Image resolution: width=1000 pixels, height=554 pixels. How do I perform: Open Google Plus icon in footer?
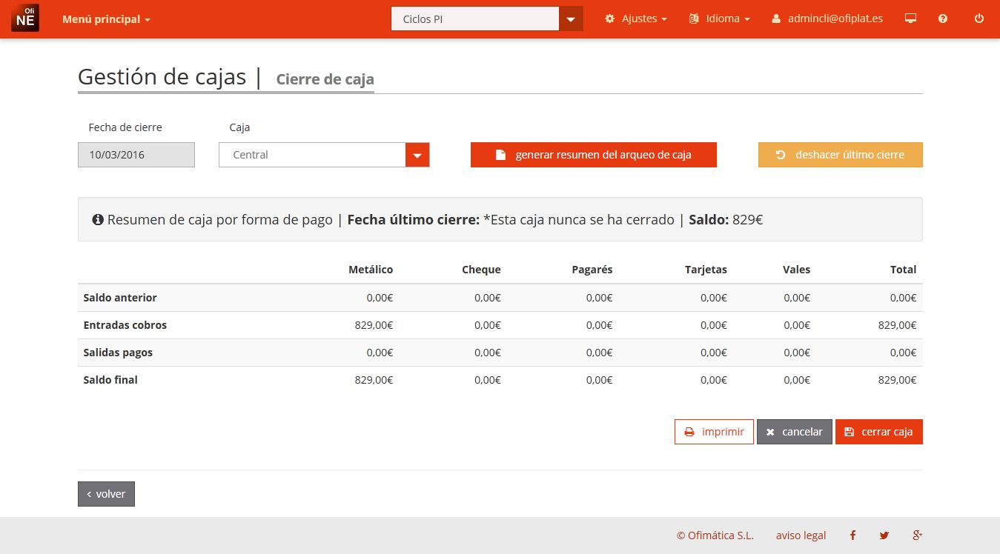[918, 535]
